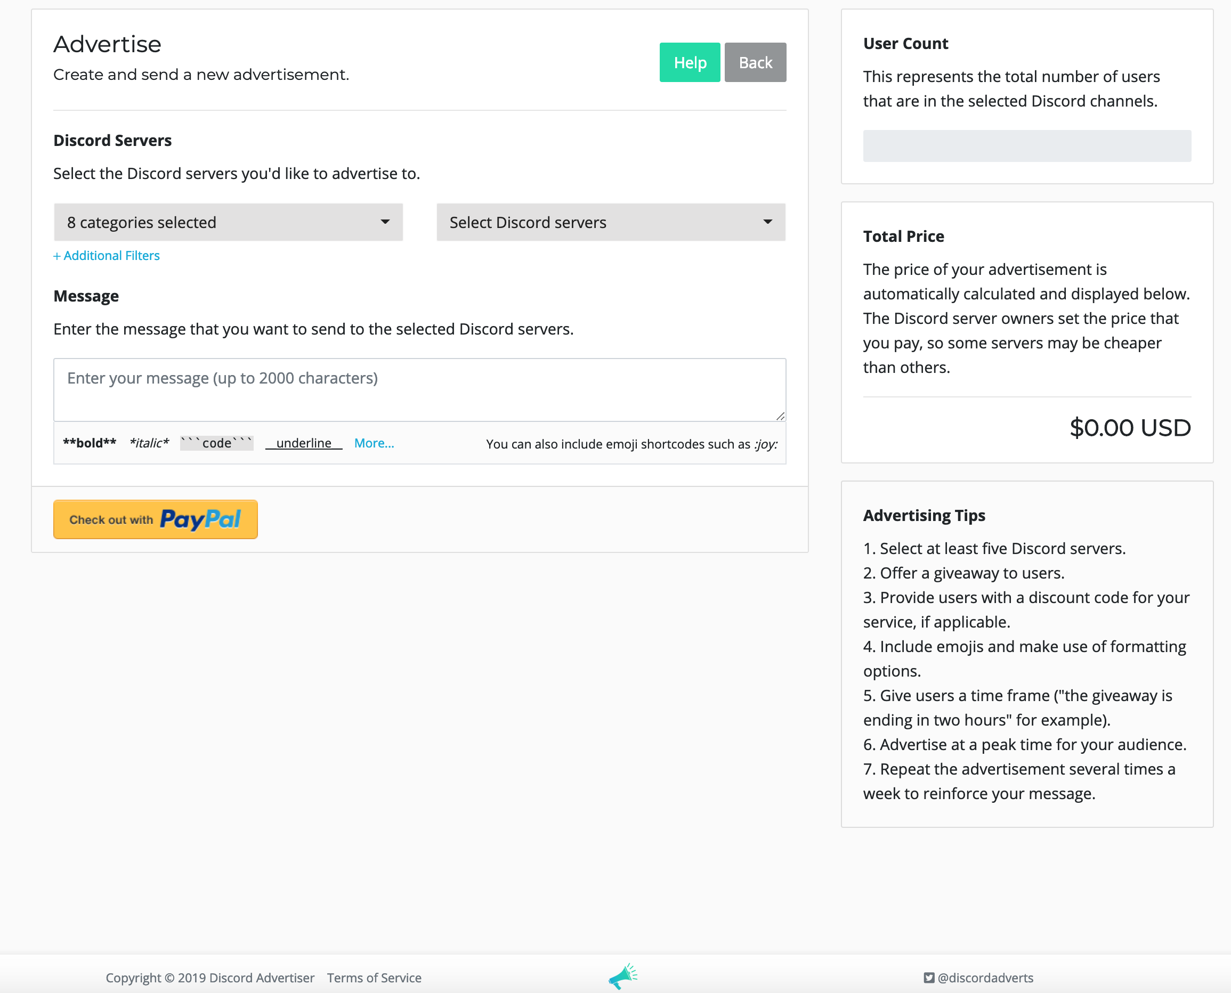The image size is (1231, 993).
Task: Click the **bold** formatting hint
Action: coord(90,443)
